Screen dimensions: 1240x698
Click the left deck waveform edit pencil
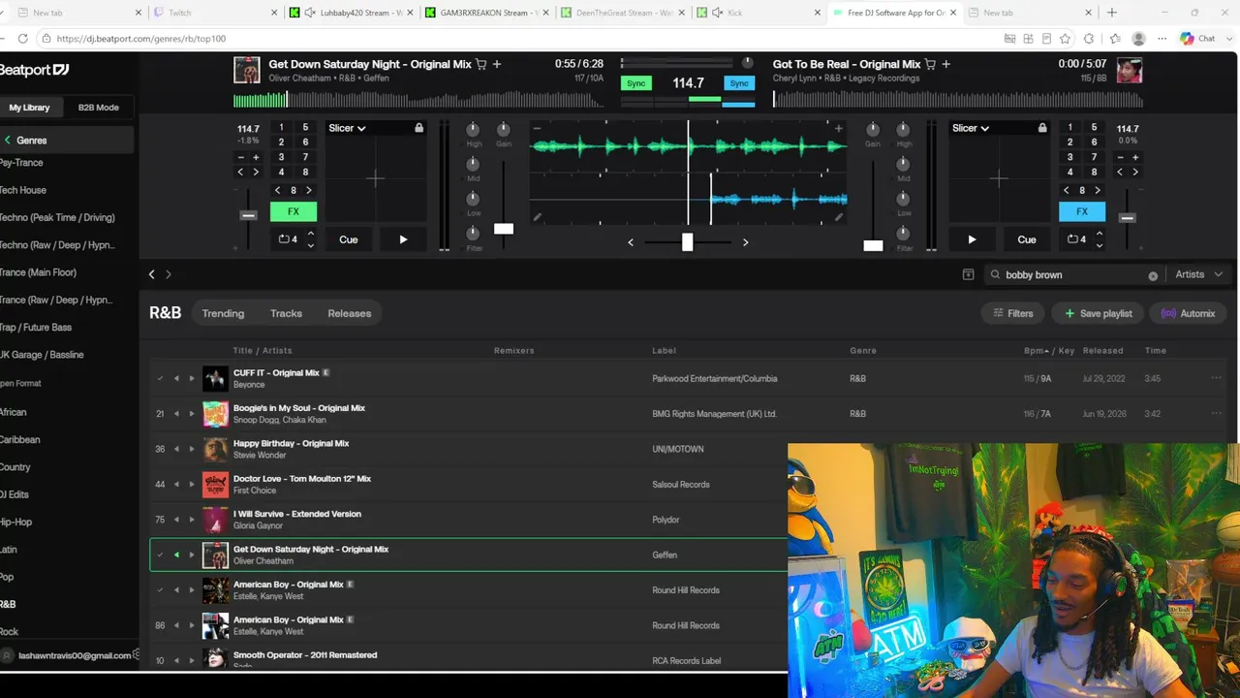coord(538,217)
